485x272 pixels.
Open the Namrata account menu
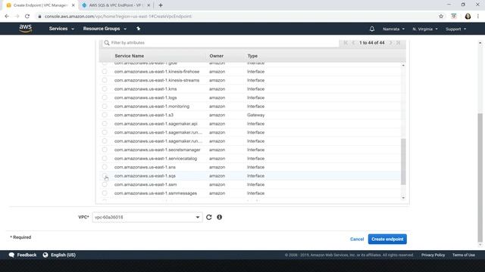393,29
